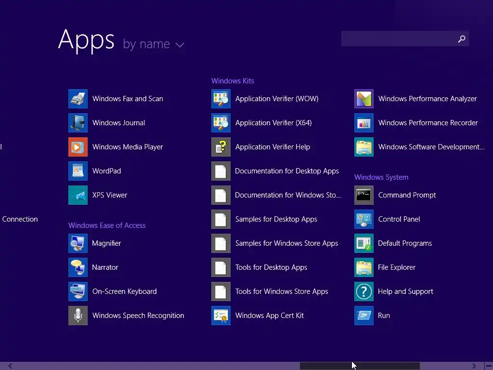Open Windows Software Development folder icon
Viewport: 493px width, 370px height.
[364, 147]
